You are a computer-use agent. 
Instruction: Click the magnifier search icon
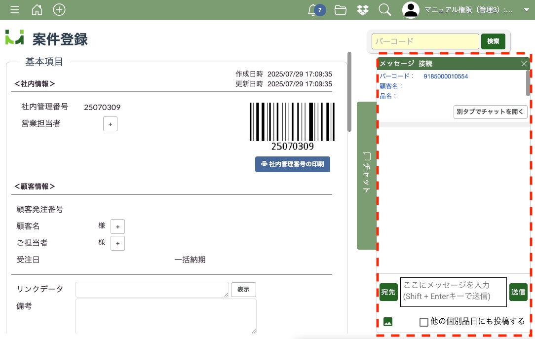click(x=385, y=10)
